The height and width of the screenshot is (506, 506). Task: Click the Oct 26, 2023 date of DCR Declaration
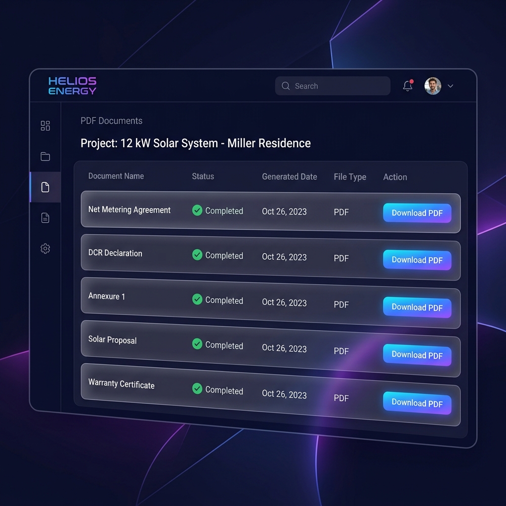[284, 257]
